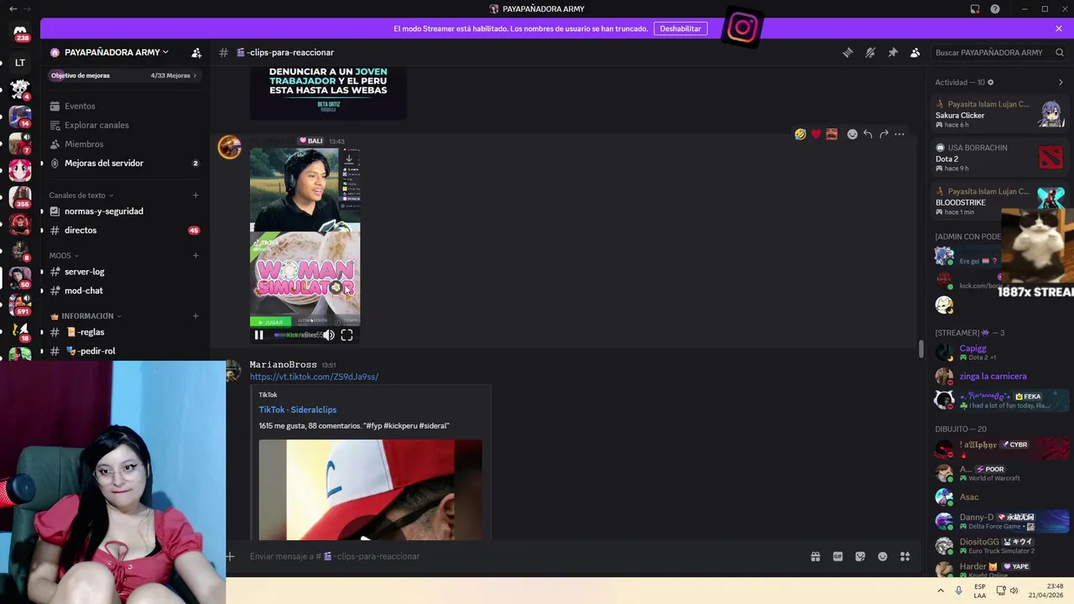Click the Enviar mensaje input field

(x=520, y=556)
